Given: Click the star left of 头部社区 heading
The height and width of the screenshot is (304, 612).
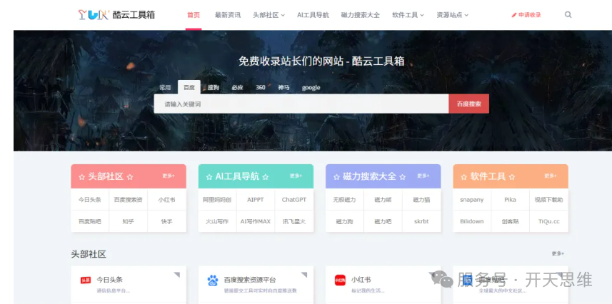Looking at the screenshot, I should point(81,177).
